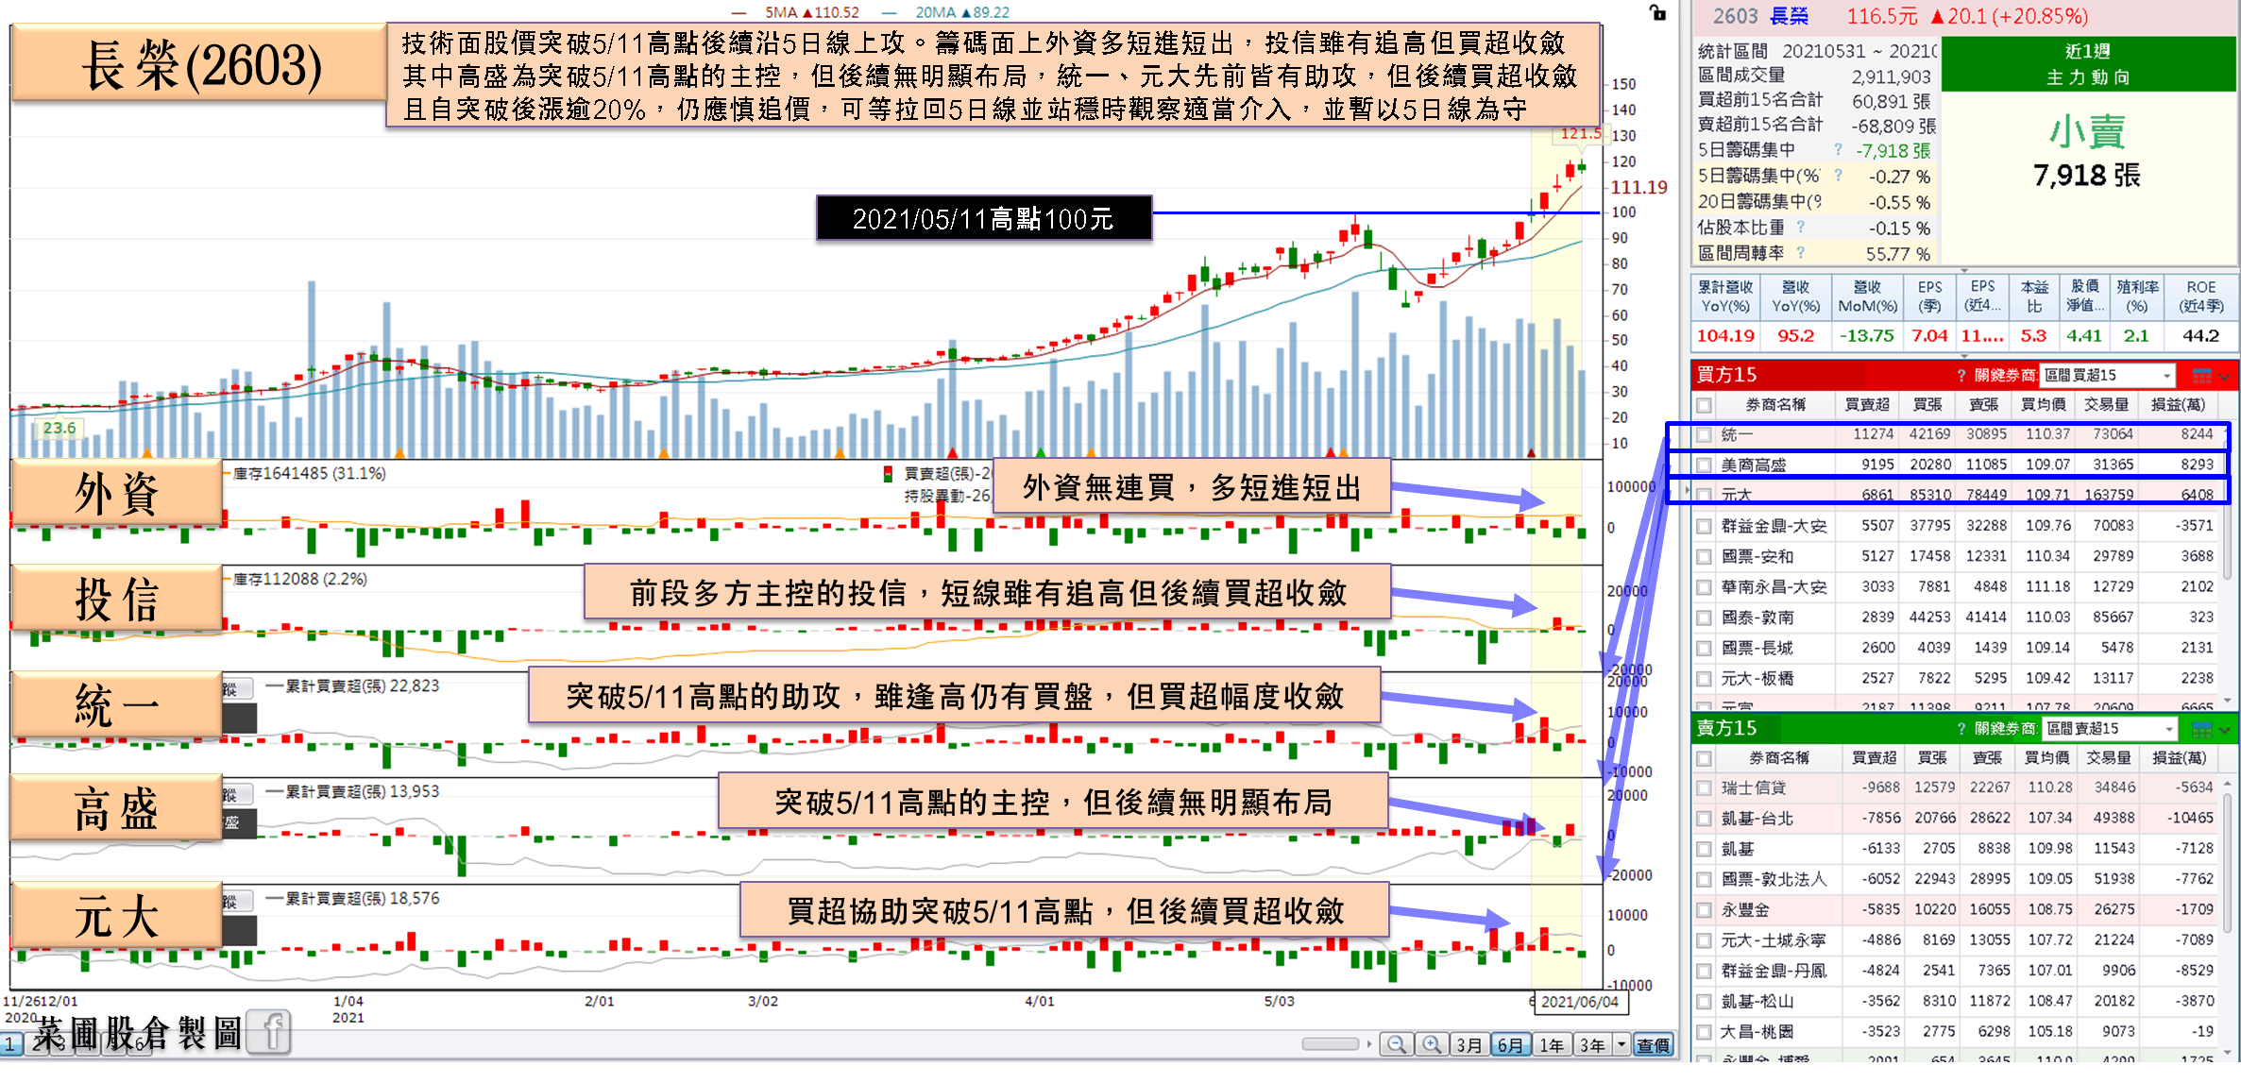Expand the chevron at right of 賣方15 header
2241x1083 pixels.
(x=2226, y=730)
